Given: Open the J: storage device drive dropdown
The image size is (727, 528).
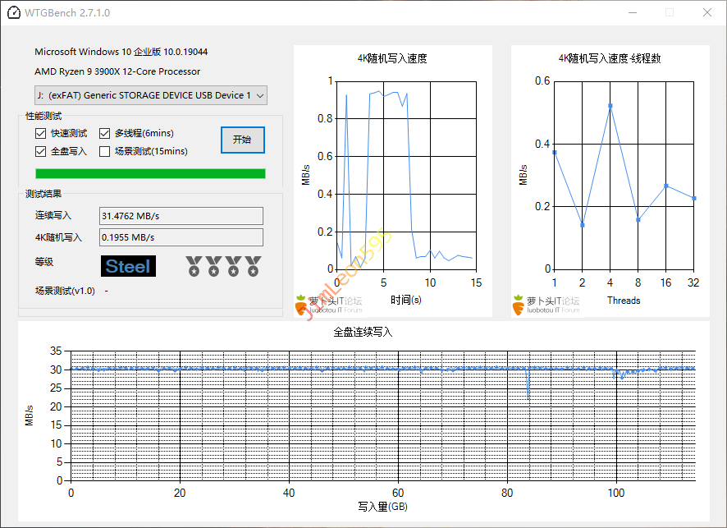Looking at the screenshot, I should tap(151, 95).
